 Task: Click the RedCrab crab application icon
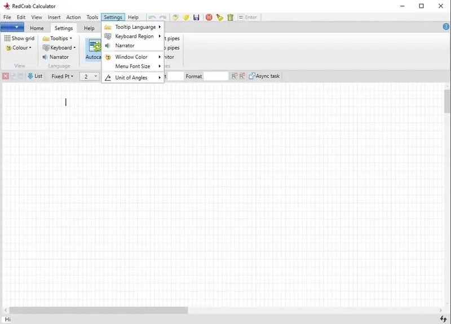click(x=6, y=6)
